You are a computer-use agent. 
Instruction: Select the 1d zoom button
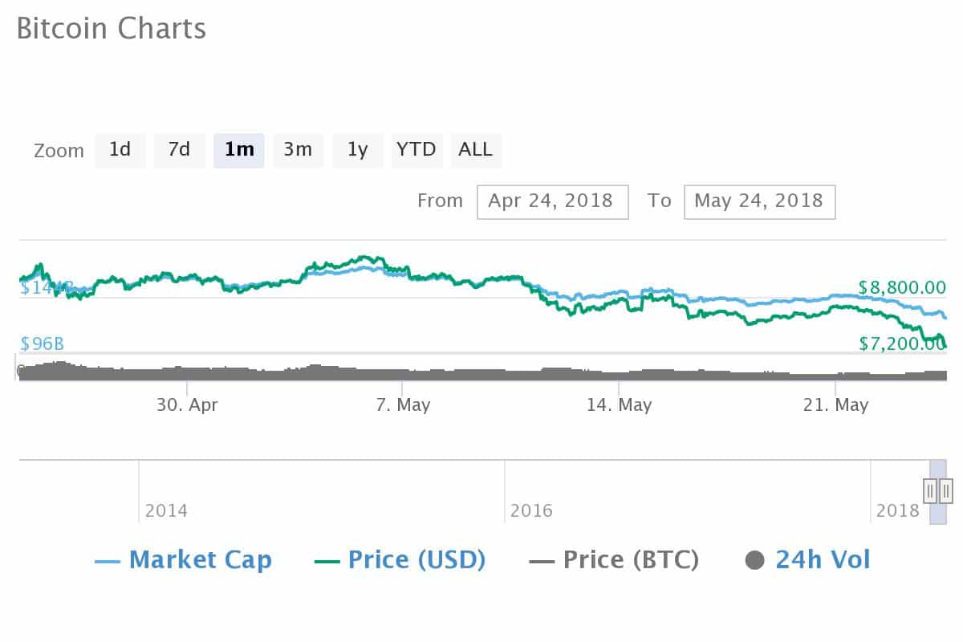pos(120,150)
